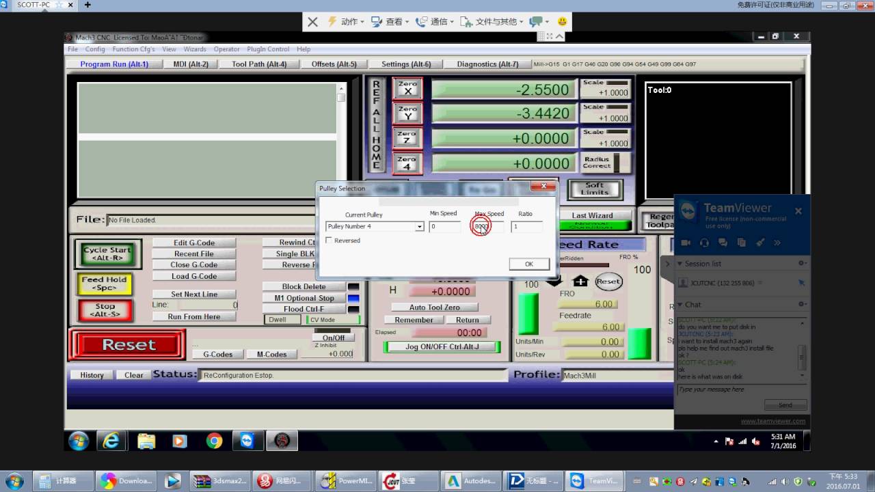Open the Config menu
875x492 pixels.
click(x=95, y=49)
